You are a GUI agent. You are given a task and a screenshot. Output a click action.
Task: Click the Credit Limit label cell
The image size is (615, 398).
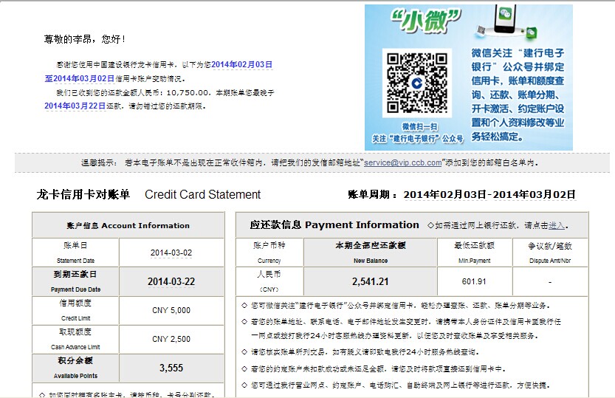(76, 310)
